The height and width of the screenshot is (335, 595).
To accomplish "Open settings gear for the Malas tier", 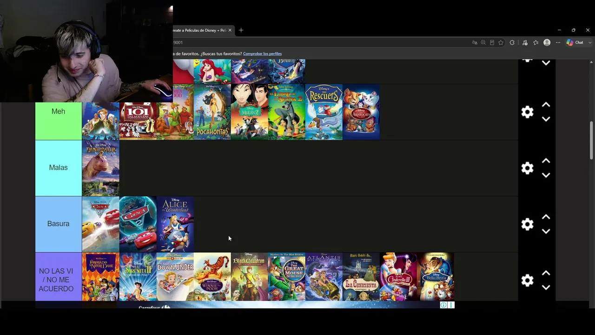I will (x=527, y=168).
